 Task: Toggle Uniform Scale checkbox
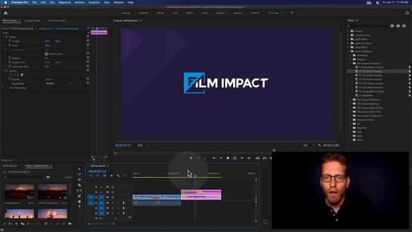[46, 54]
